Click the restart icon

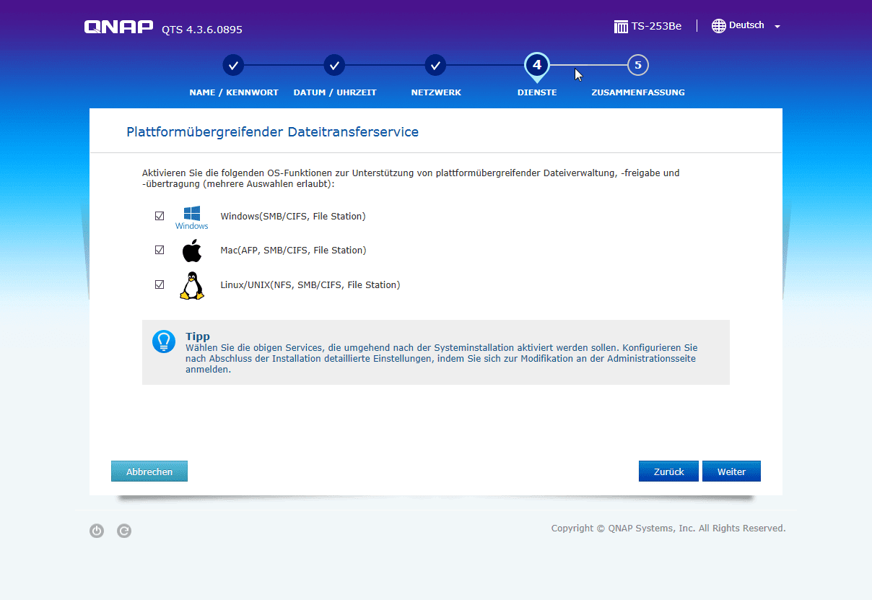click(124, 531)
